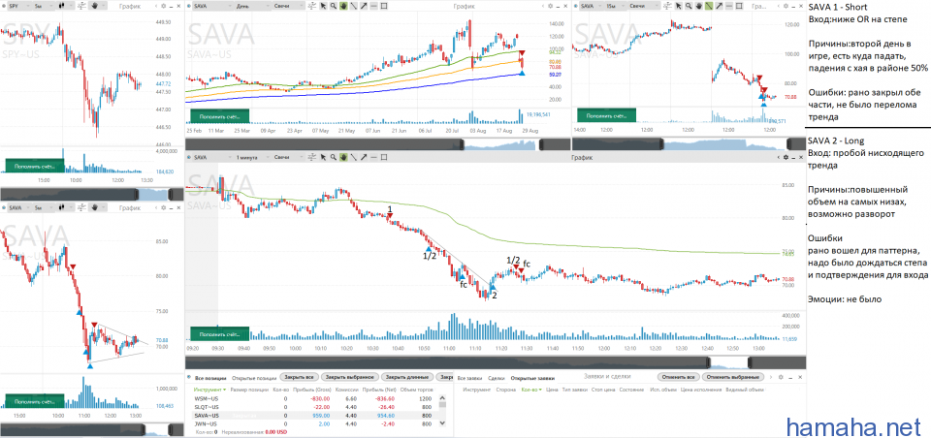The height and width of the screenshot is (438, 931).
Task: Choose the horizontal line tool in the 1-minute chart
Action: click(x=373, y=157)
